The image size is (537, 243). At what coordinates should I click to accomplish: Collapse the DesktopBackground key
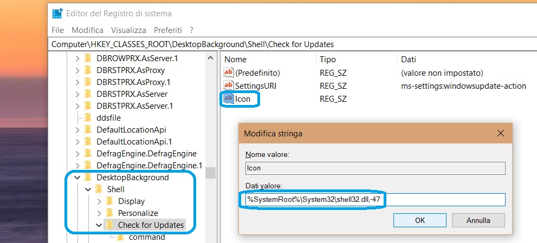coord(77,178)
